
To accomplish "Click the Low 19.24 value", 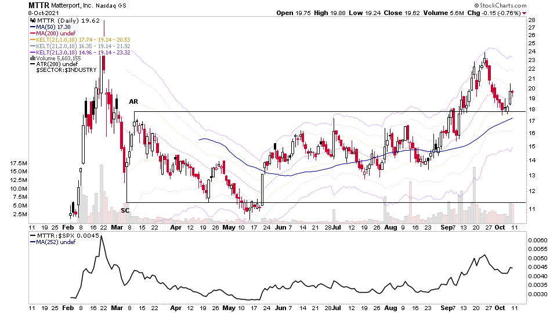I will 365,13.
